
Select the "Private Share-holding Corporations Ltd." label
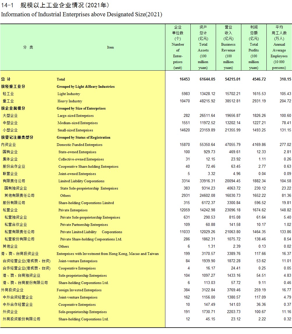91,239
